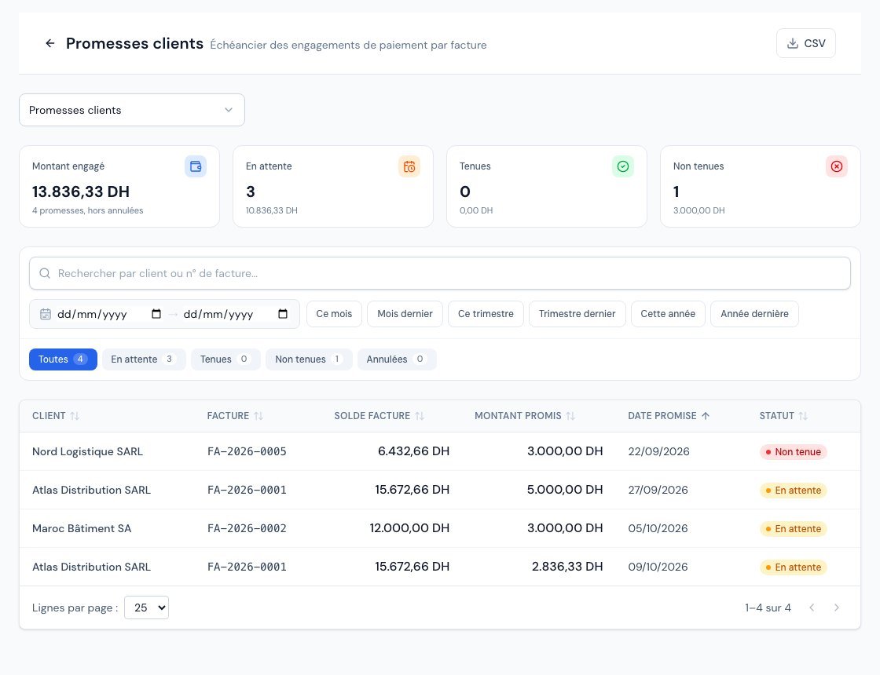This screenshot has width=880, height=675.
Task: Toggle Date promise ascending sort arrow
Action: [706, 416]
